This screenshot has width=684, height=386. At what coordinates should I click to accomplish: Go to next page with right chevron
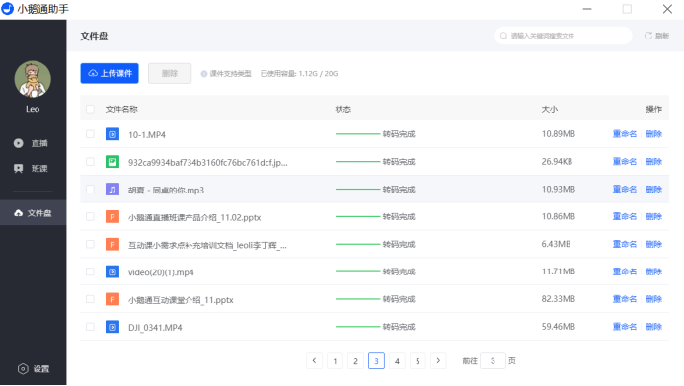pyautogui.click(x=438, y=360)
